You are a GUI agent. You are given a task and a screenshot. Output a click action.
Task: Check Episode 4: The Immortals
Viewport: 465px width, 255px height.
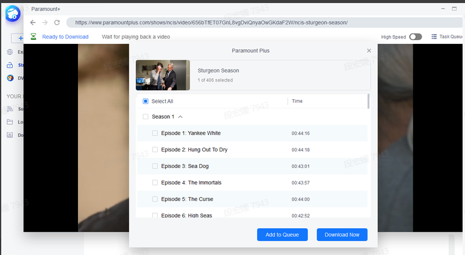click(155, 183)
